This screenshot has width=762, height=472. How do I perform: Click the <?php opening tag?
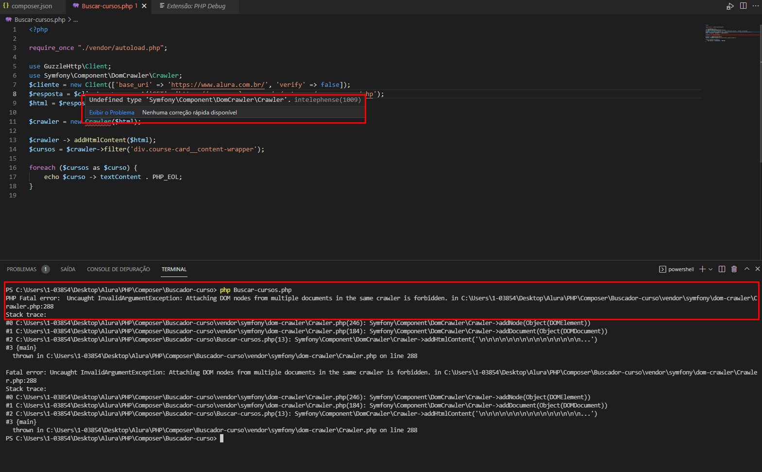[x=38, y=30]
